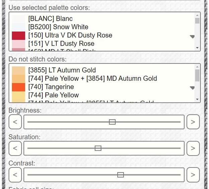This screenshot has width=209, height=189.
Task: Click the Brightness slider handle
Action: 112,122
